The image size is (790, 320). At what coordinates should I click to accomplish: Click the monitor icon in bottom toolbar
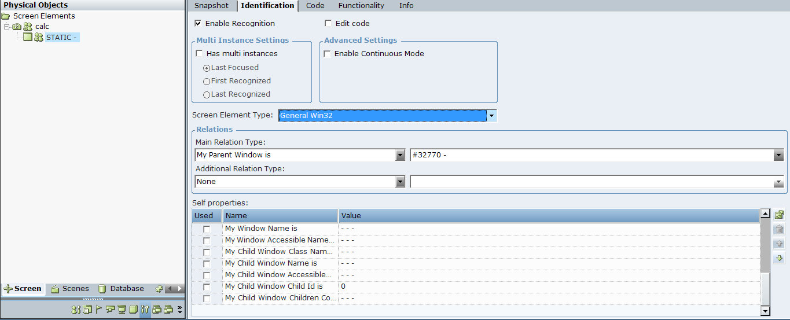[122, 310]
